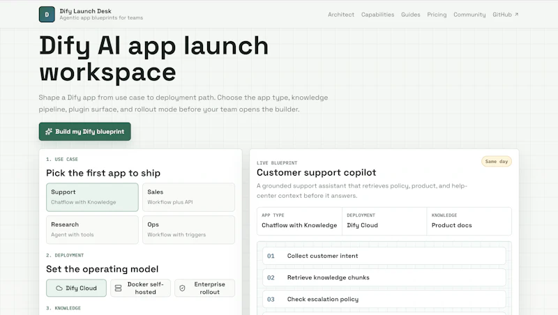Click the Dify Launch Desk "D" logo
This screenshot has width=558, height=315.
(x=47, y=15)
